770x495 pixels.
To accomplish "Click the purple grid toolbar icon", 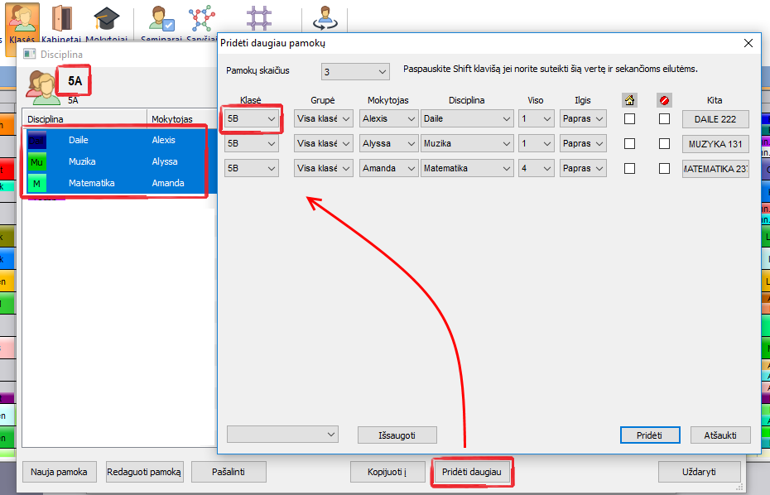I will point(260,18).
